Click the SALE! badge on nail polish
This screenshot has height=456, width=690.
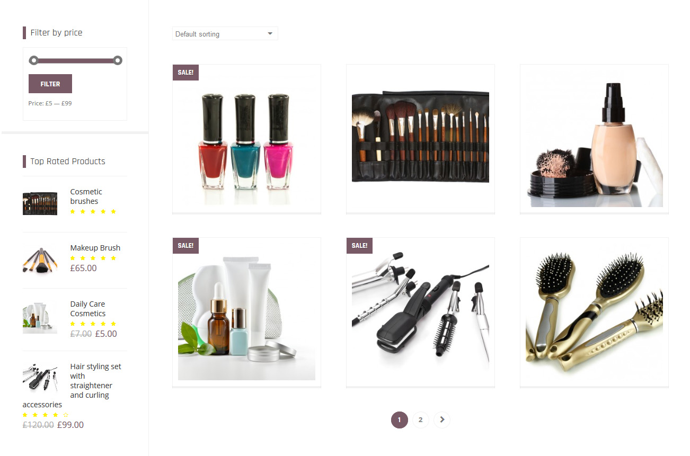point(185,73)
